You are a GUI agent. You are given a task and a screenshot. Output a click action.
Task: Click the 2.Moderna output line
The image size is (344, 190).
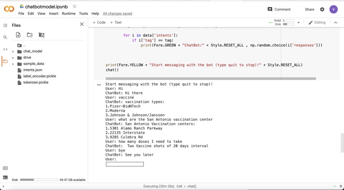point(115,110)
